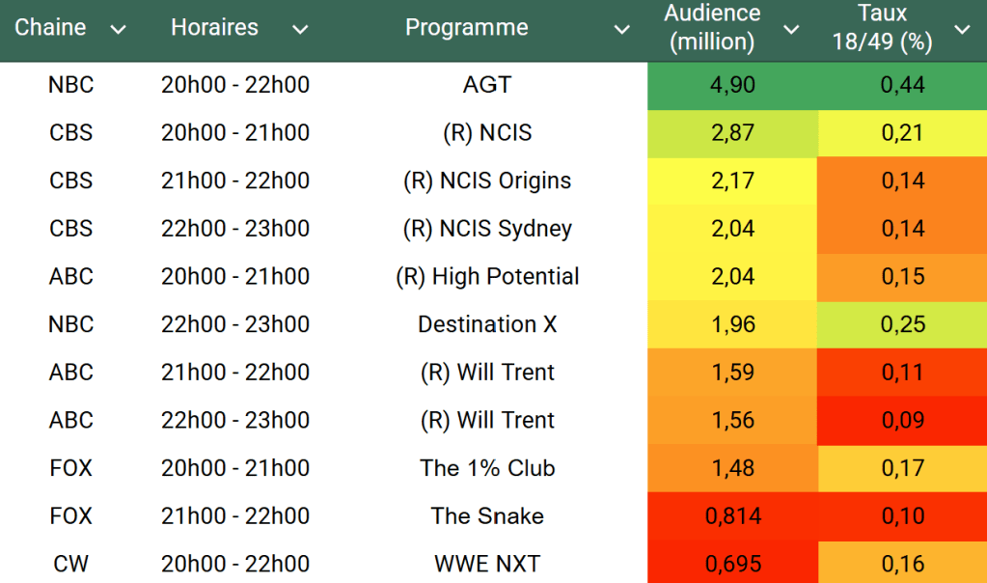Select the red 0,09 rate cell
Image resolution: width=987 pixels, height=583 pixels.
[902, 420]
